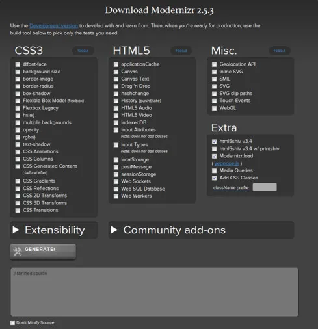Tick the hashchange checkbox
The image size is (318, 329).
pos(116,94)
